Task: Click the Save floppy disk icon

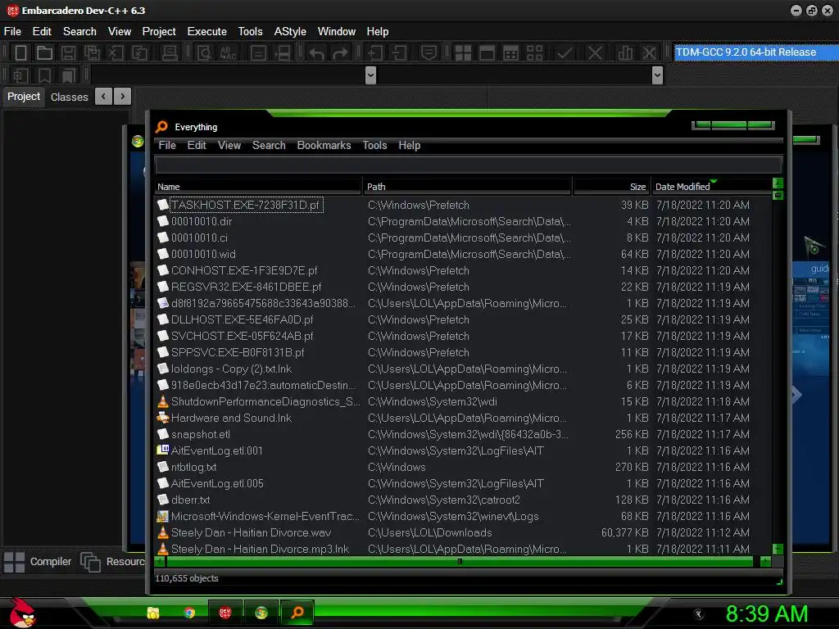Action: point(68,52)
